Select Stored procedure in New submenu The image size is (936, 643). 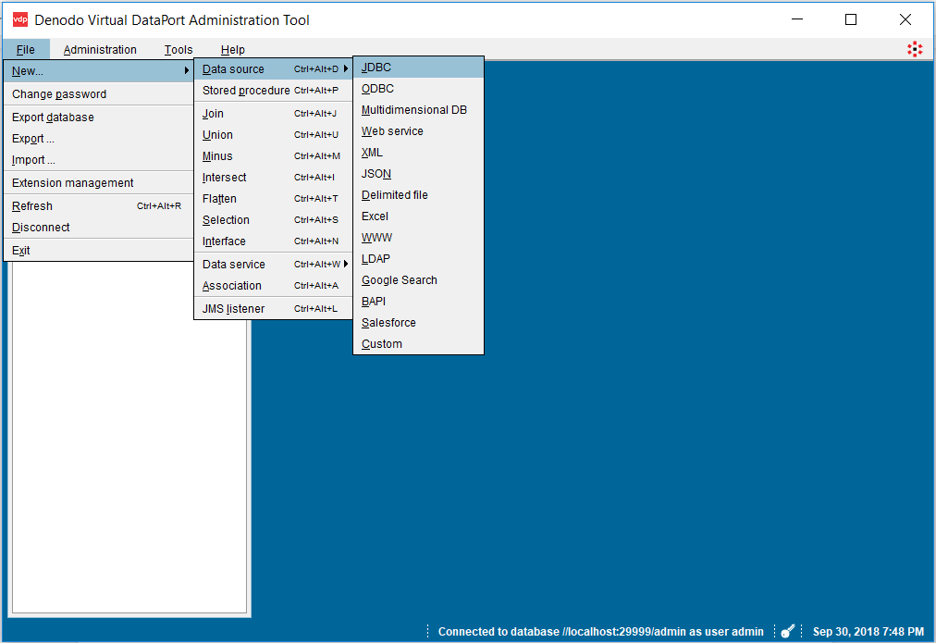pyautogui.click(x=274, y=90)
